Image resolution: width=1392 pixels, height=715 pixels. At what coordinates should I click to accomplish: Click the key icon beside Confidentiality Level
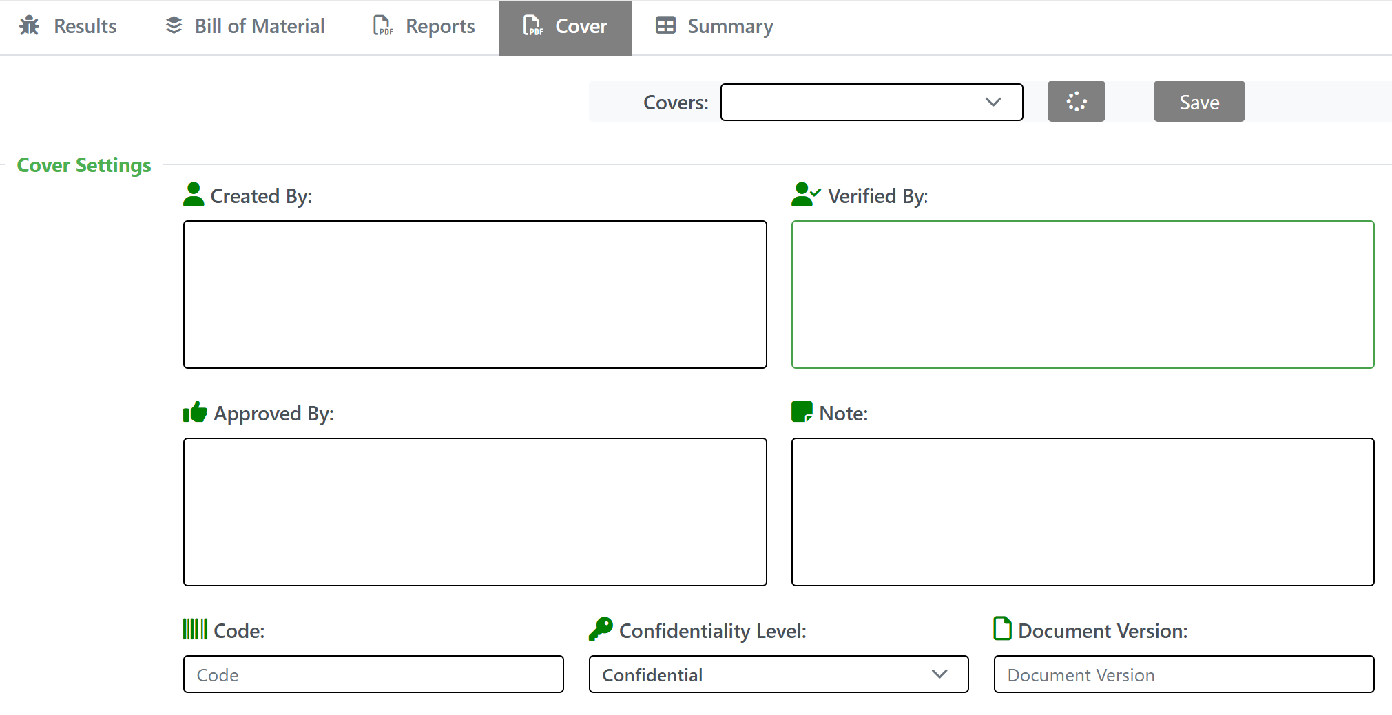(x=601, y=629)
